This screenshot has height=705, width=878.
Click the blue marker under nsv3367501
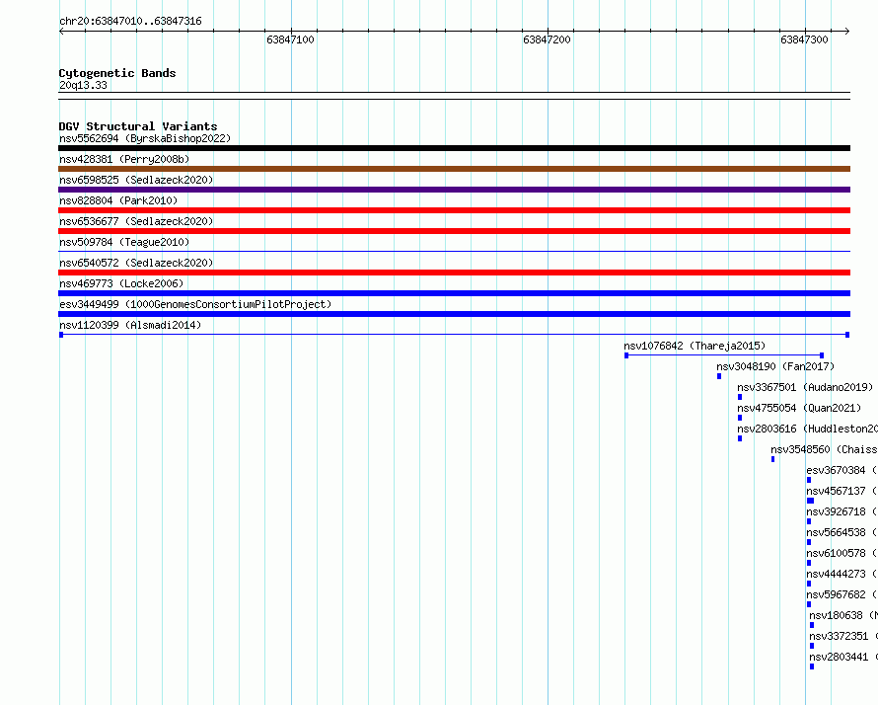[740, 397]
